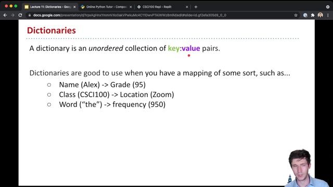Go back with the browser back arrow
333x187 pixels.
5,15
